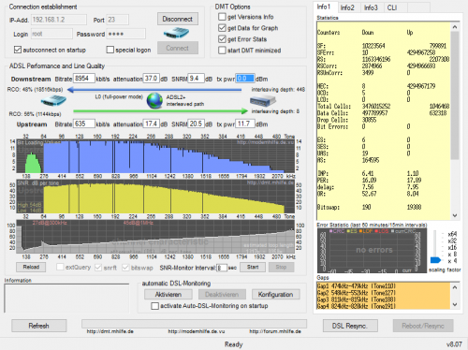The image size is (468, 350).
Task: Toggle the bitswap checkbox
Action: click(x=125, y=268)
